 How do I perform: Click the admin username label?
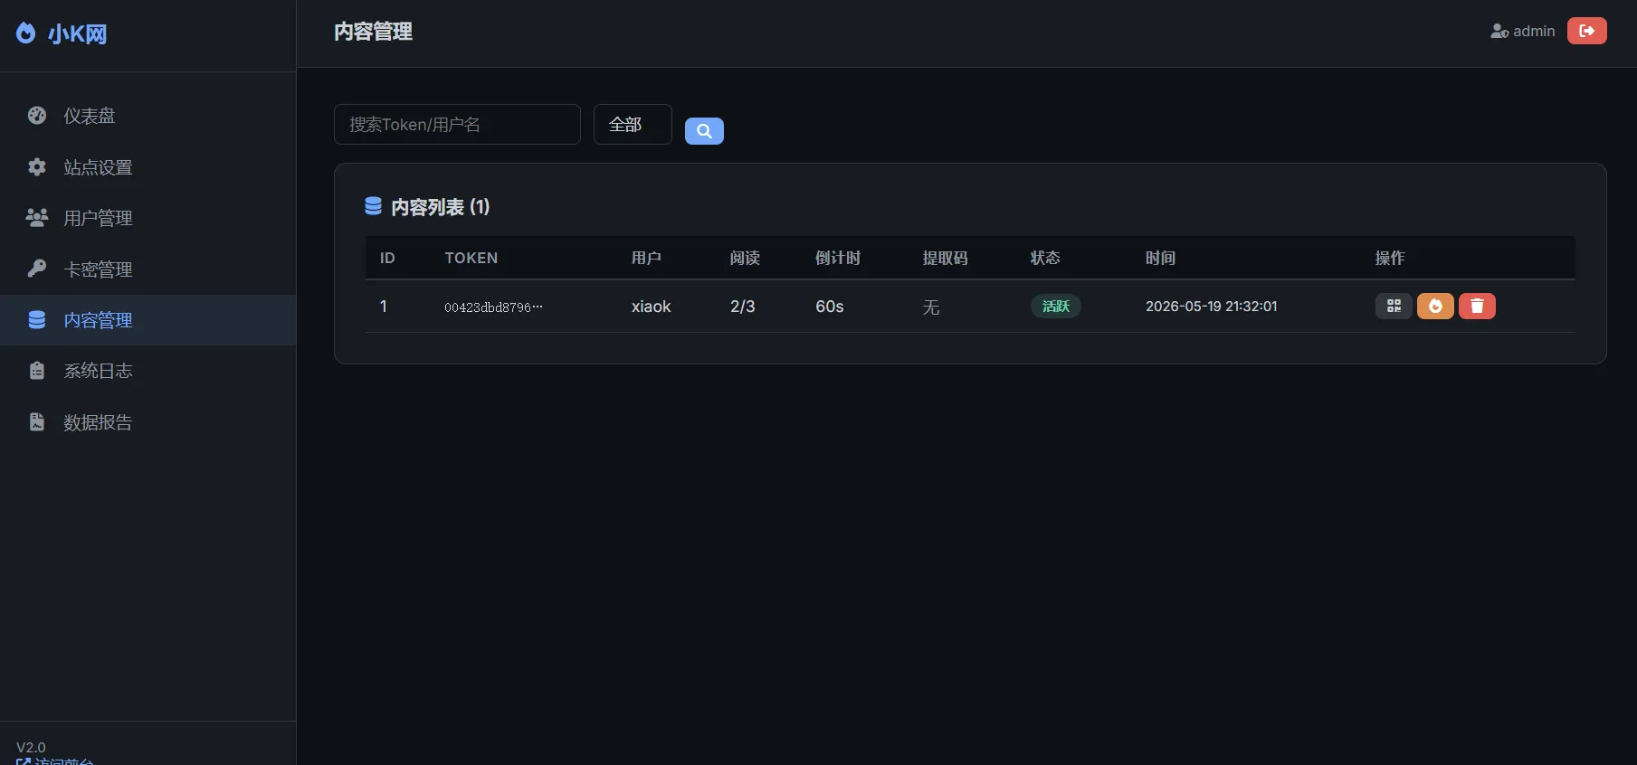[x=1534, y=31]
